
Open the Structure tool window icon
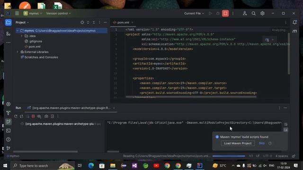pos(9,34)
